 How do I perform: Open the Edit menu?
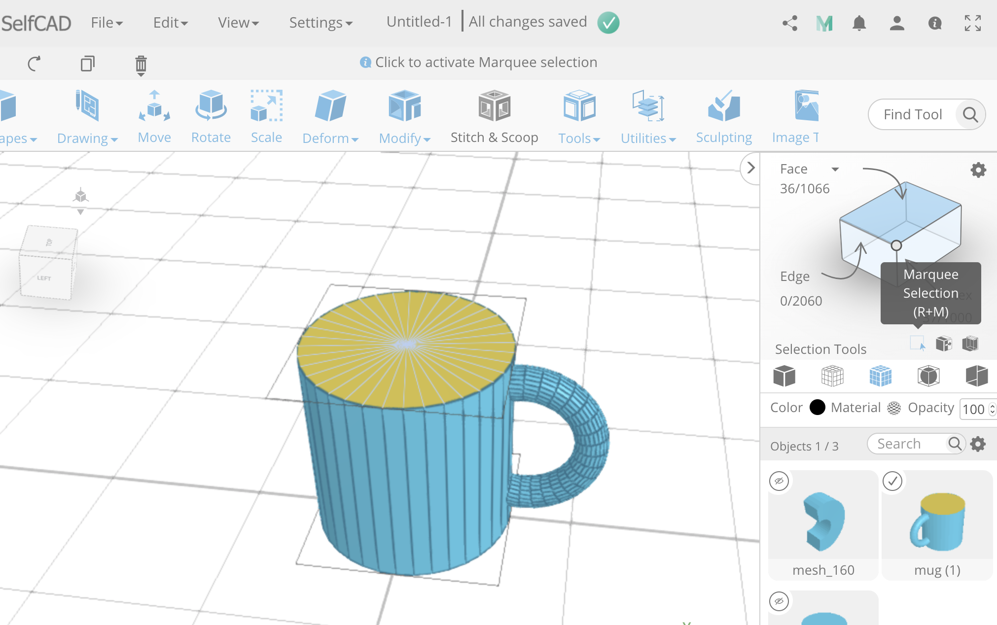click(169, 22)
